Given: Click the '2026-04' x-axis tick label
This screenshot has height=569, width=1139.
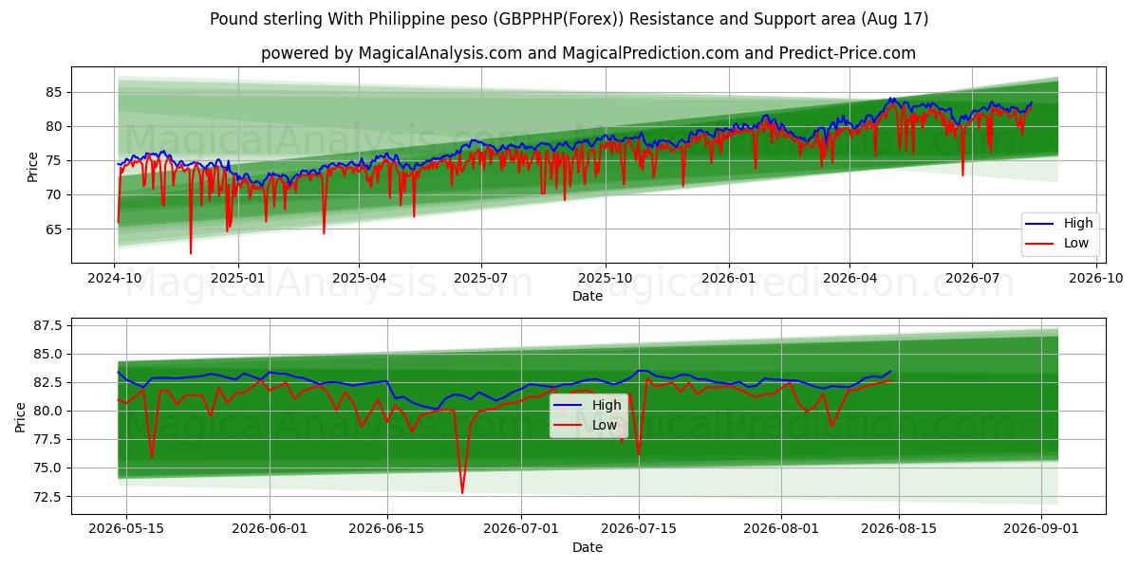Looking at the screenshot, I should pos(849,279).
